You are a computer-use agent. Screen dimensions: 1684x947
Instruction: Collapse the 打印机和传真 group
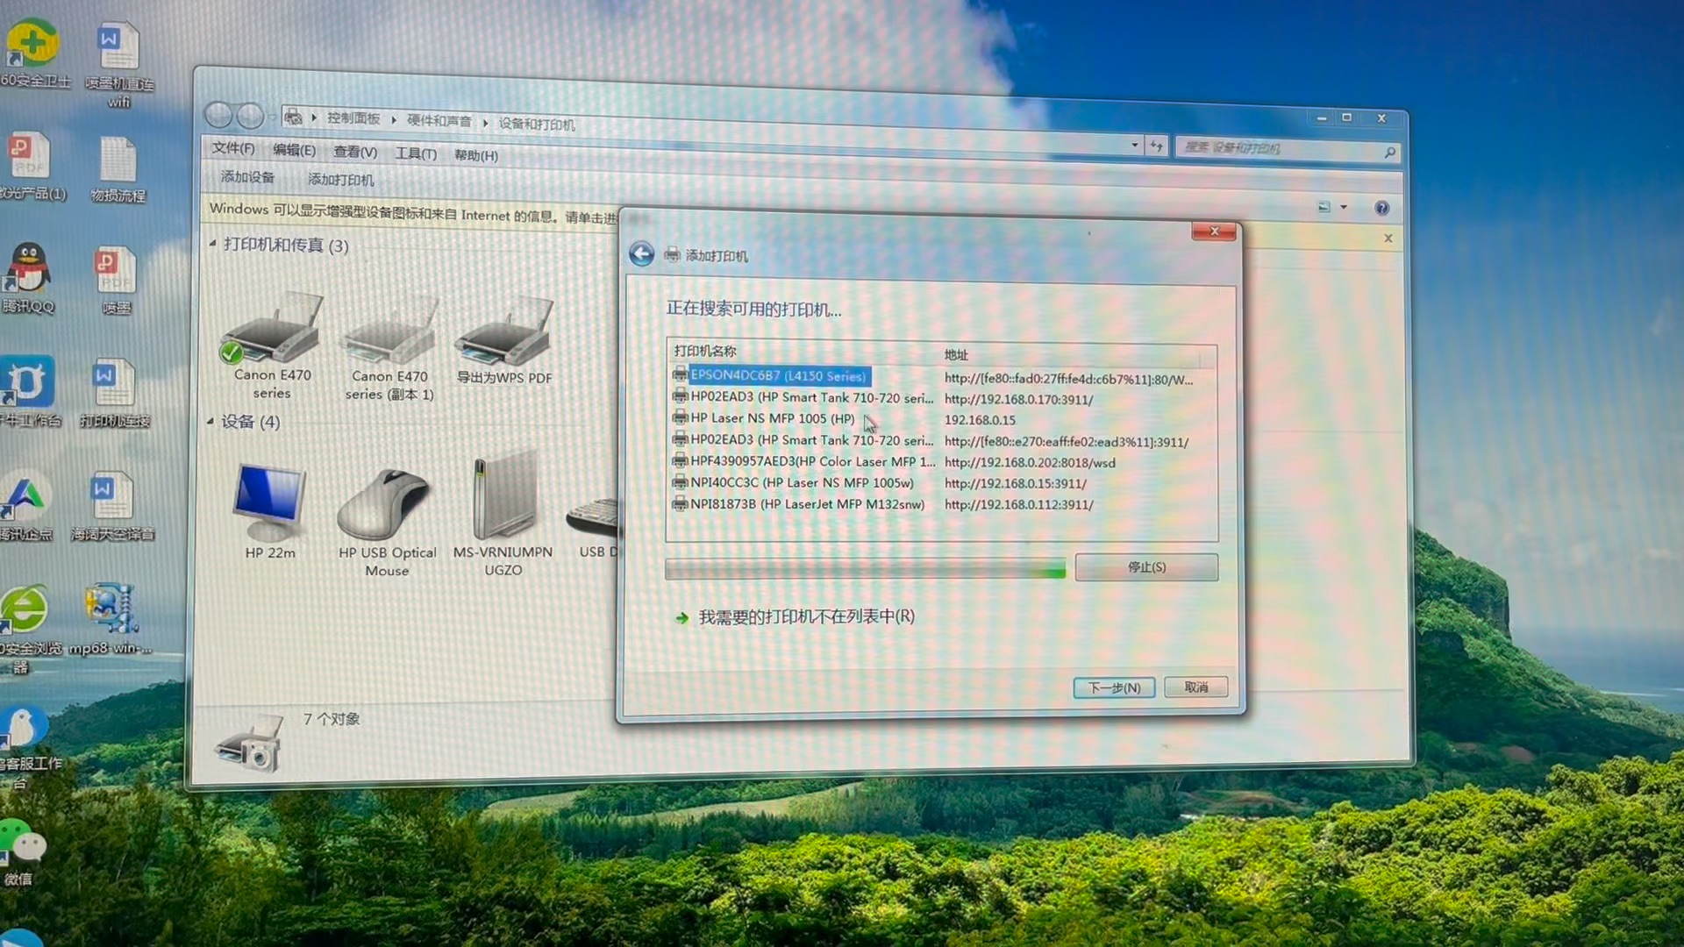click(x=213, y=244)
